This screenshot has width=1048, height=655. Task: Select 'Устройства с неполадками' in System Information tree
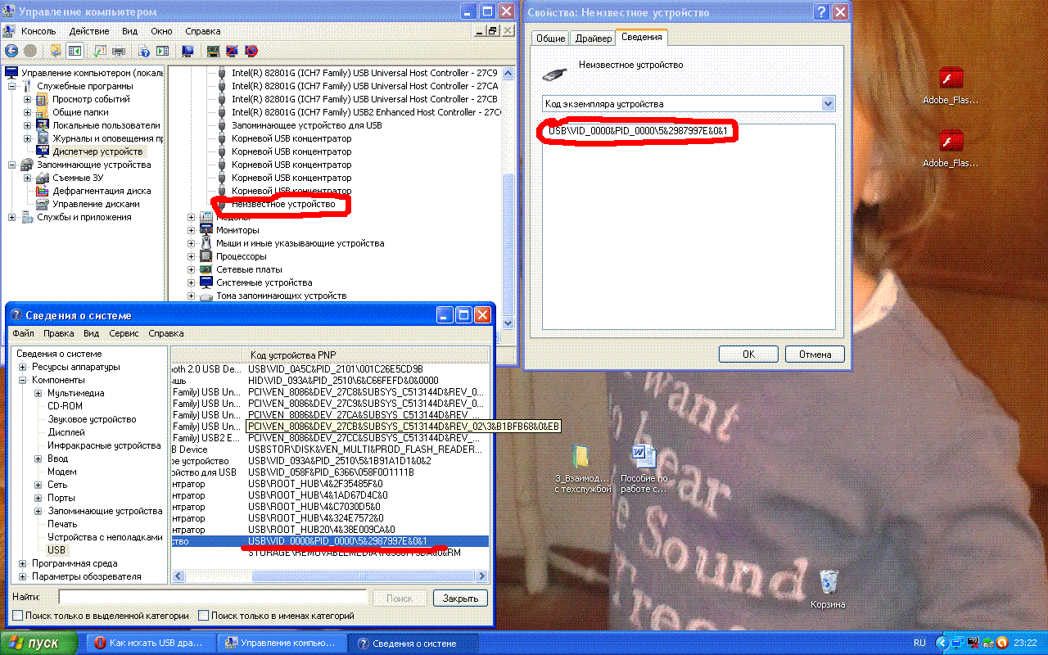[105, 537]
